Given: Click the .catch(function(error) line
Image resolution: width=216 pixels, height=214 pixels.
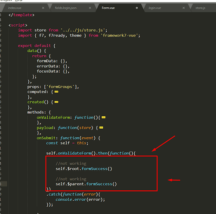Looking at the screenshot, I should (73, 194).
